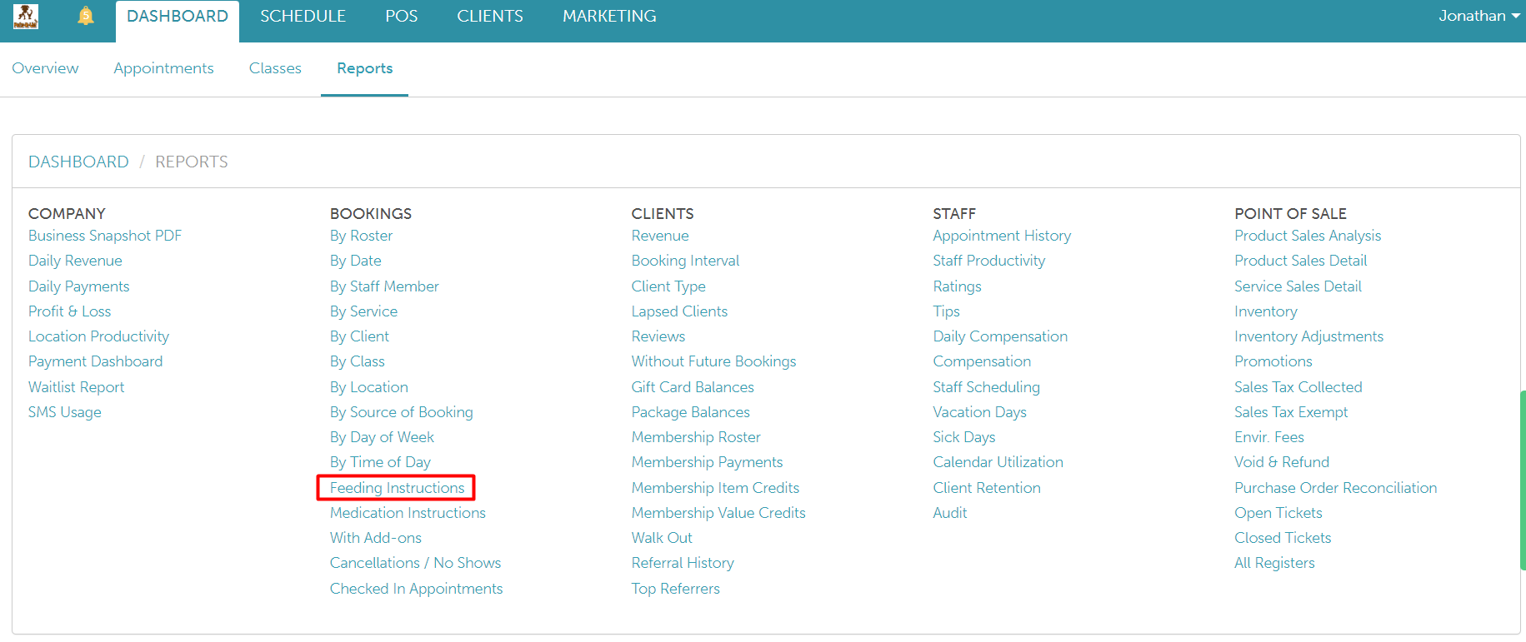Open the Payment Dashboard report
Image resolution: width=1526 pixels, height=642 pixels.
coord(95,361)
